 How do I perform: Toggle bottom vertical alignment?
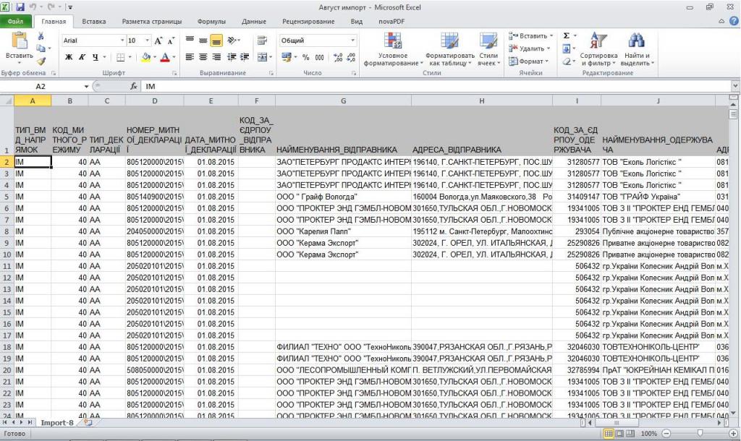pos(216,40)
